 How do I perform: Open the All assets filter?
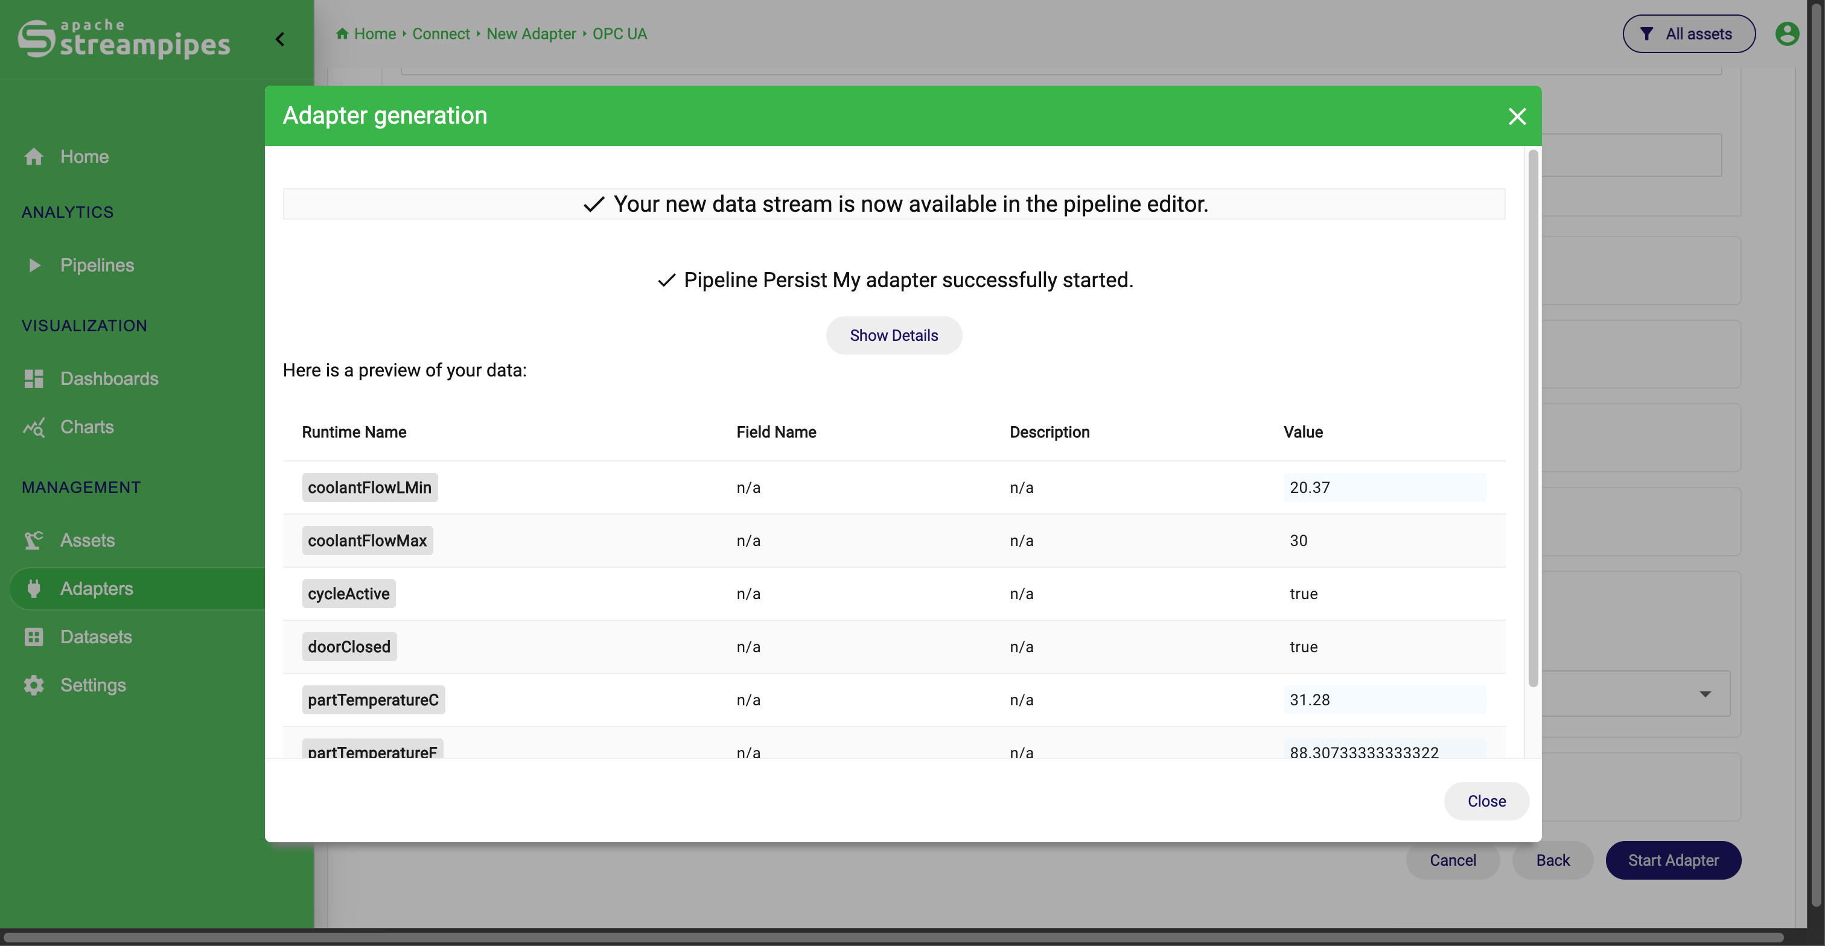point(1688,33)
